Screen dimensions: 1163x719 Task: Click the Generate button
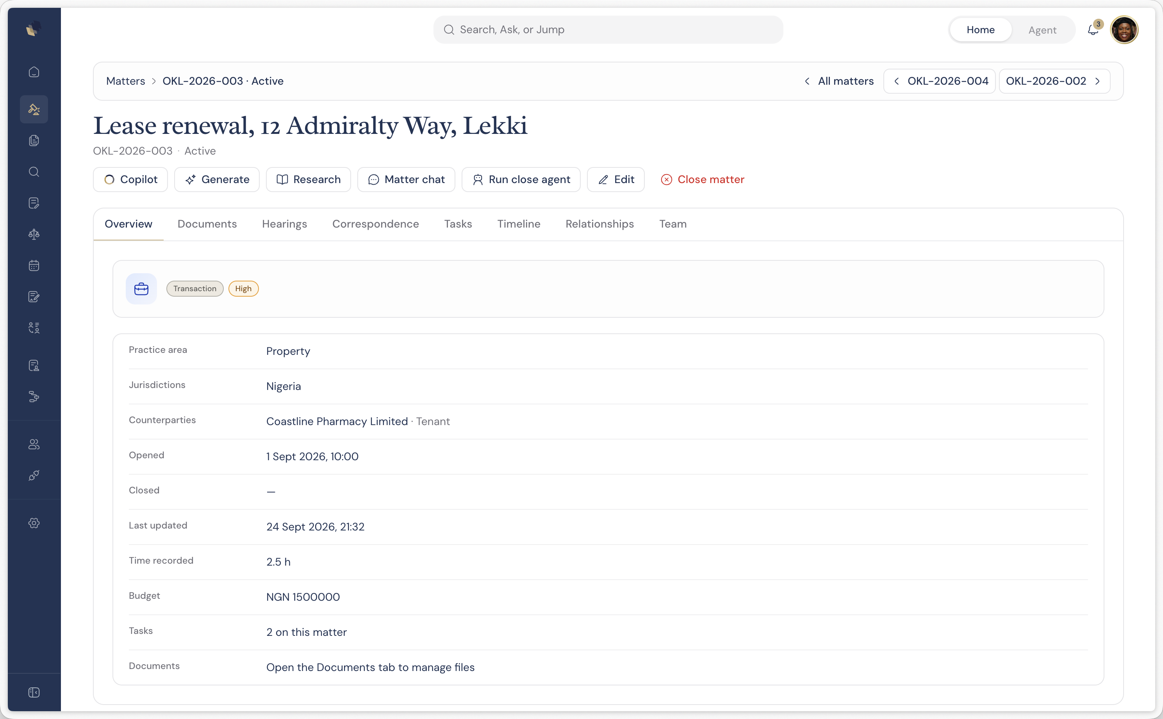click(x=217, y=180)
